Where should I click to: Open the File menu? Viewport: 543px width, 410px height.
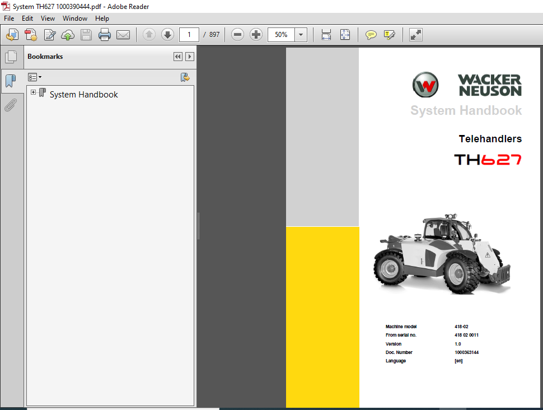pos(9,18)
